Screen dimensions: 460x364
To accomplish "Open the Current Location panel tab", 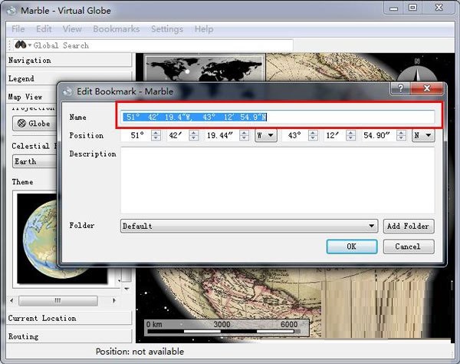I will coord(69,318).
